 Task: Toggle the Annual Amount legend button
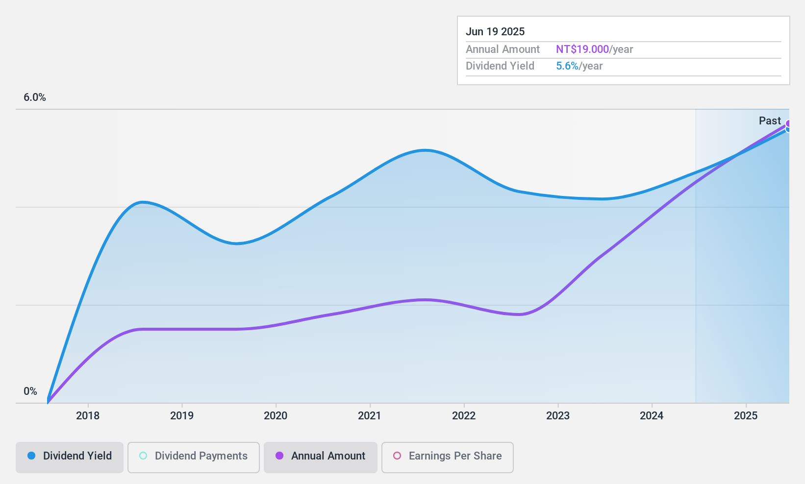[x=321, y=458]
